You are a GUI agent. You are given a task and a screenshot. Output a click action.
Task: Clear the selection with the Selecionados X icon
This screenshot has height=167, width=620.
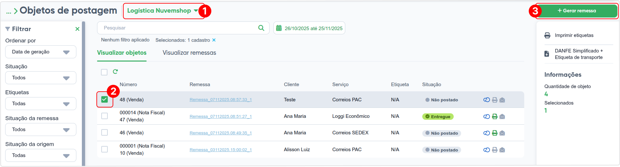point(214,40)
